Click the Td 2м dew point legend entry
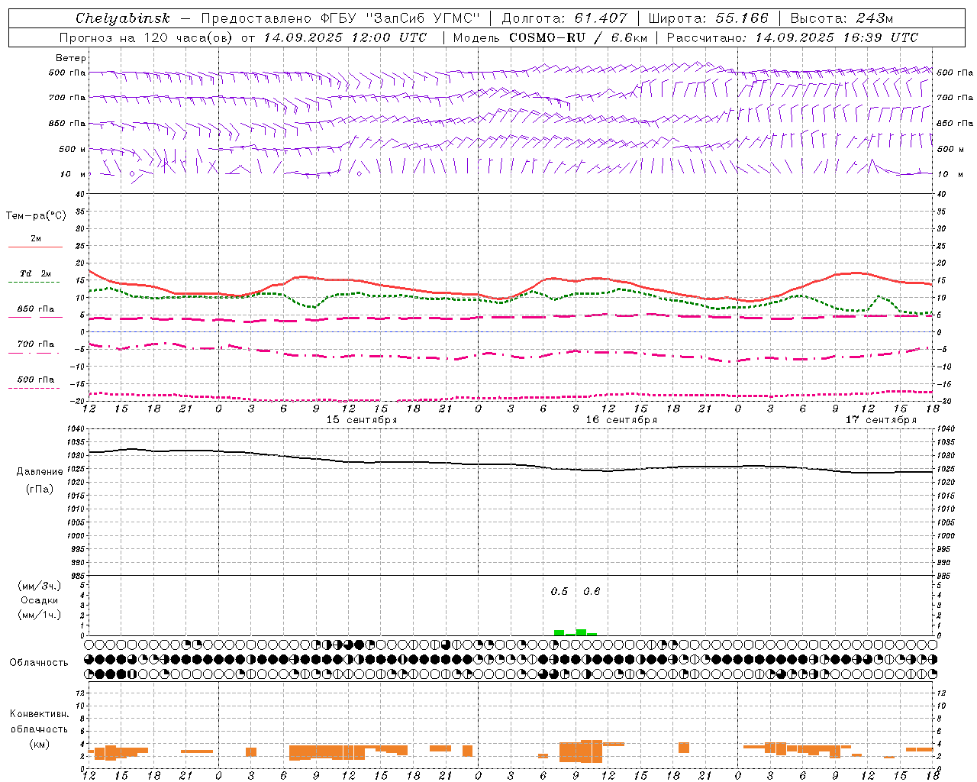This screenshot has width=977, height=782. (36, 273)
